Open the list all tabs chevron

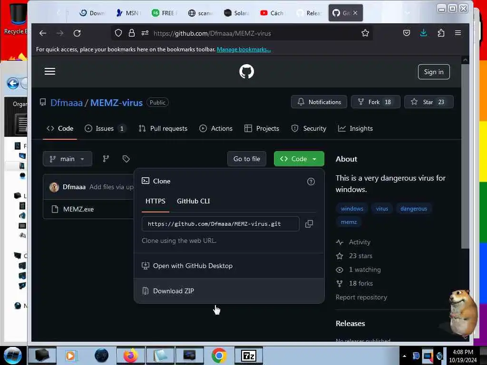tap(408, 13)
